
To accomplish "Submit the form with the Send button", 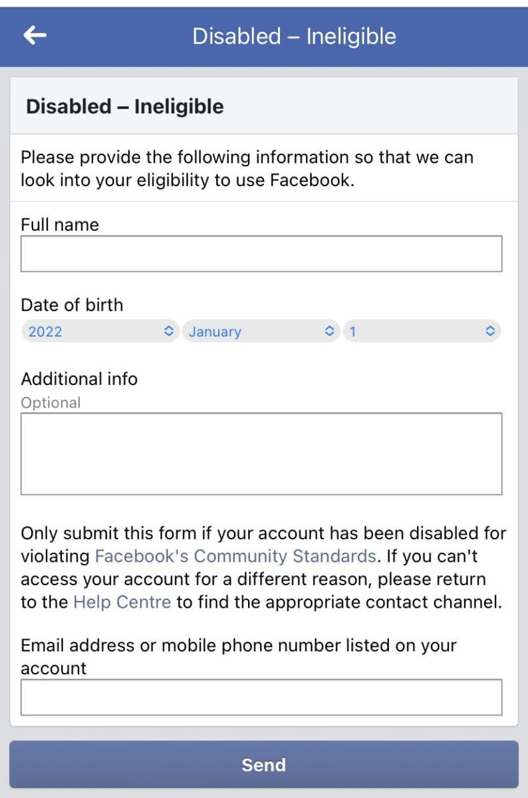I will click(264, 765).
